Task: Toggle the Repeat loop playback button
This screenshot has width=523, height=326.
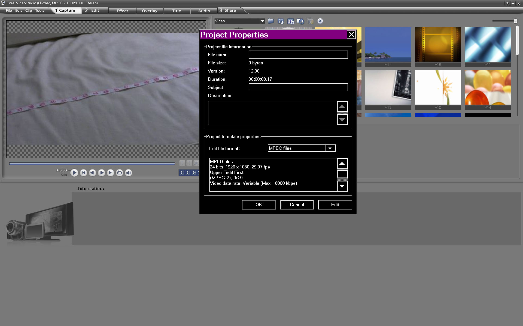Action: [119, 173]
